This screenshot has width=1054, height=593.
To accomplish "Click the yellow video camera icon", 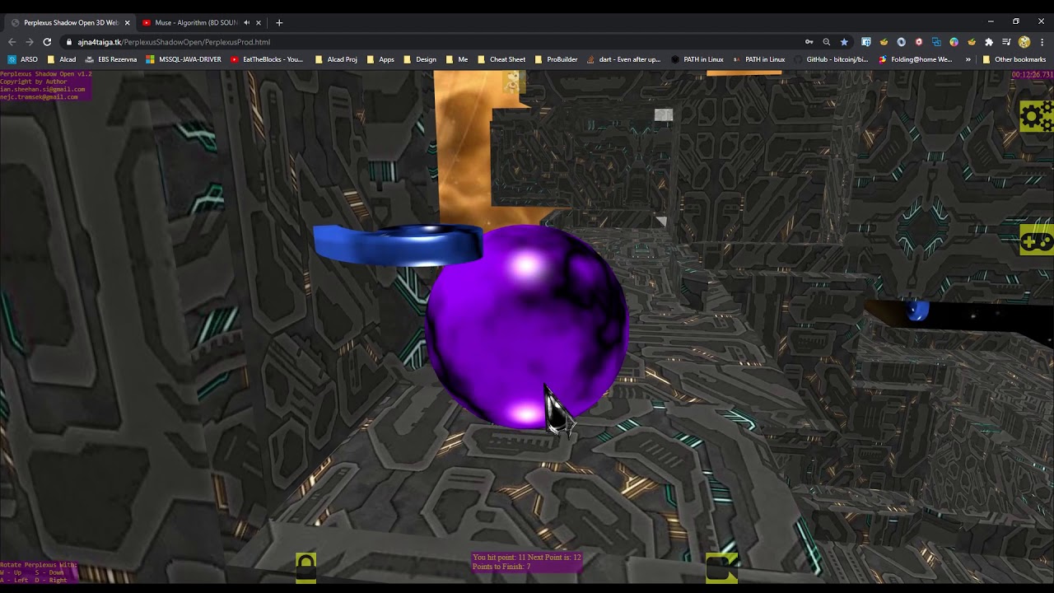I will (x=721, y=568).
